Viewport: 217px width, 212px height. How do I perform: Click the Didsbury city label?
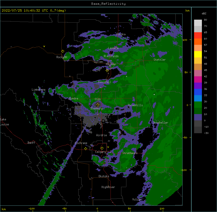96,109
